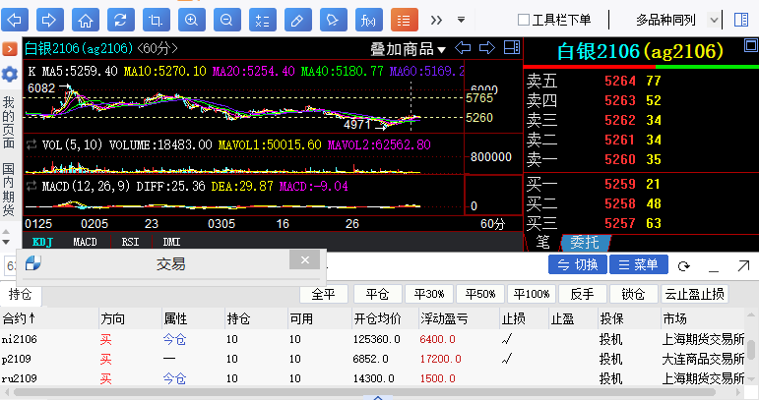Toggle chart panel layout icon
This screenshot has width=759, height=400.
point(512,47)
